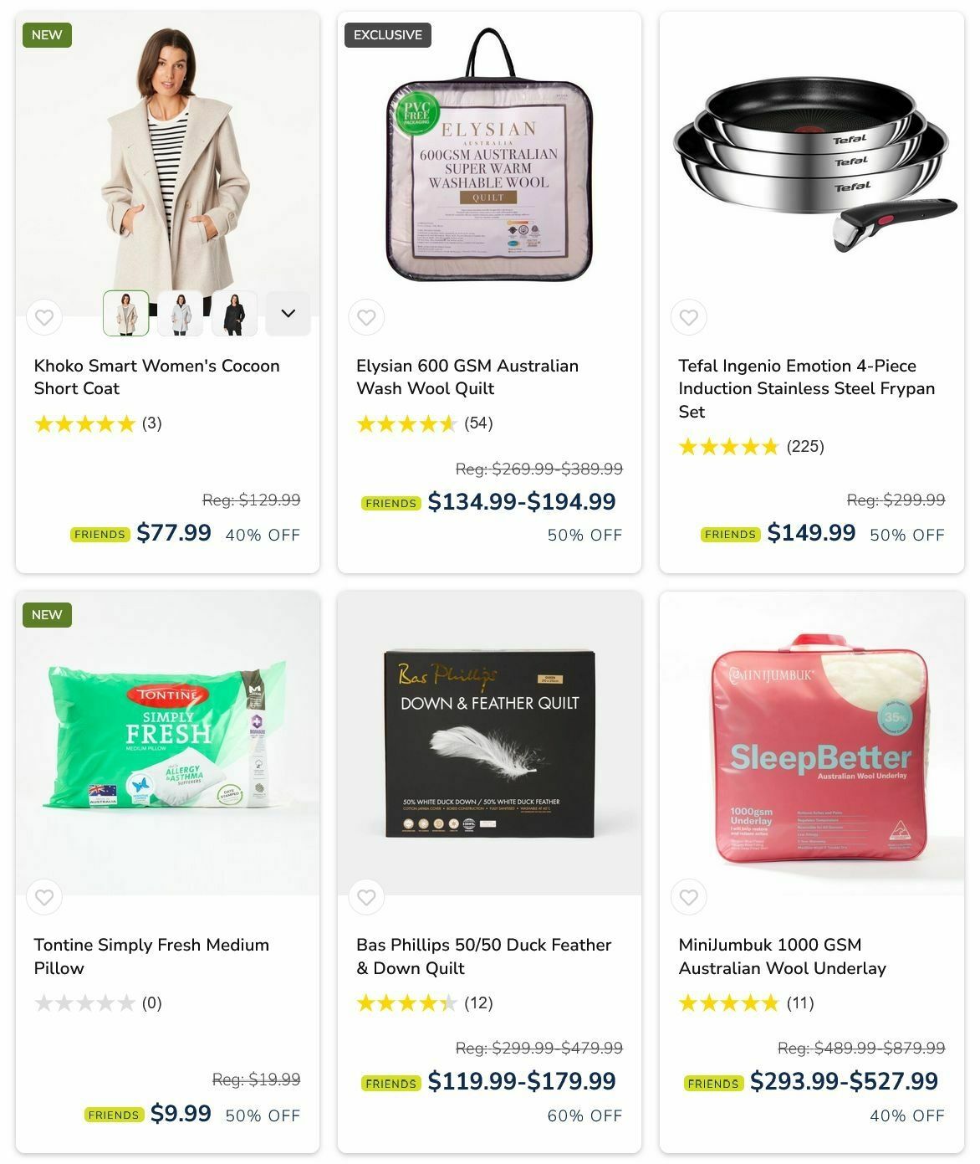
Task: View Elysian 600 GSM Wool Quilt product image
Action: [489, 156]
